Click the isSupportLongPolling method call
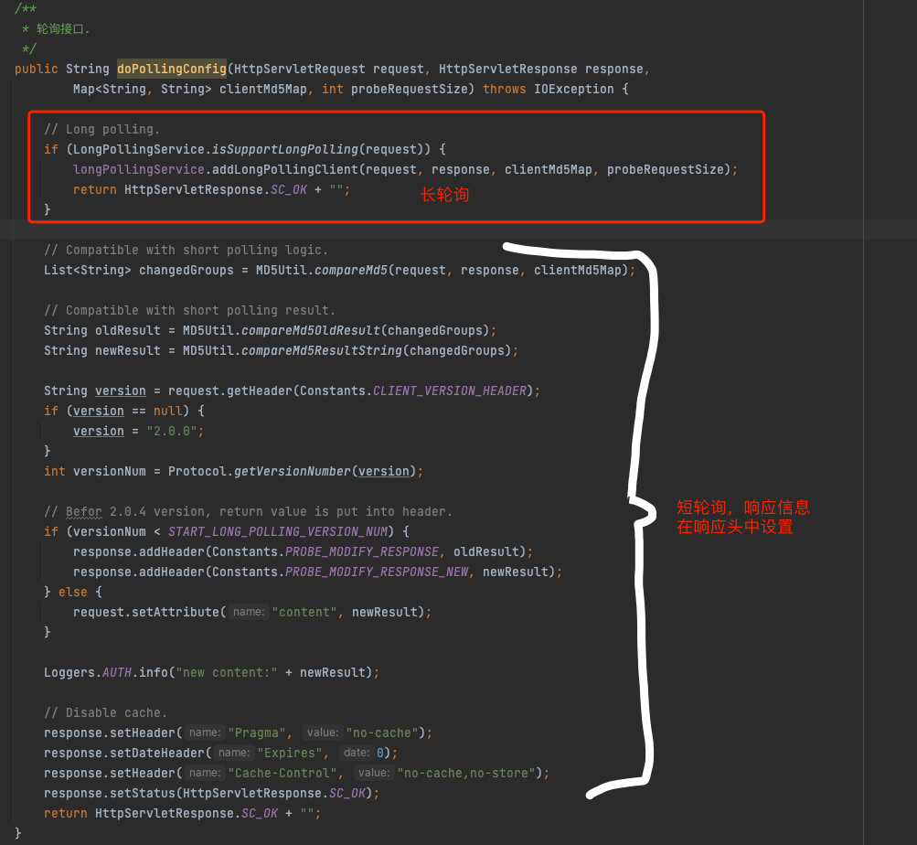 [x=285, y=149]
